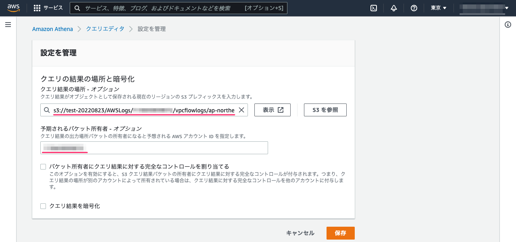Image resolution: width=516 pixels, height=242 pixels.
Task: Click the 設定を管理 panel heading
Action: point(58,53)
